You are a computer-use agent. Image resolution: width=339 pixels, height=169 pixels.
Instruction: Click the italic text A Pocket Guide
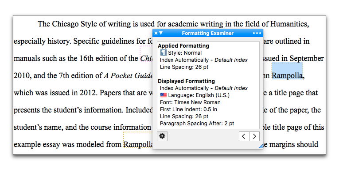pos(129,75)
